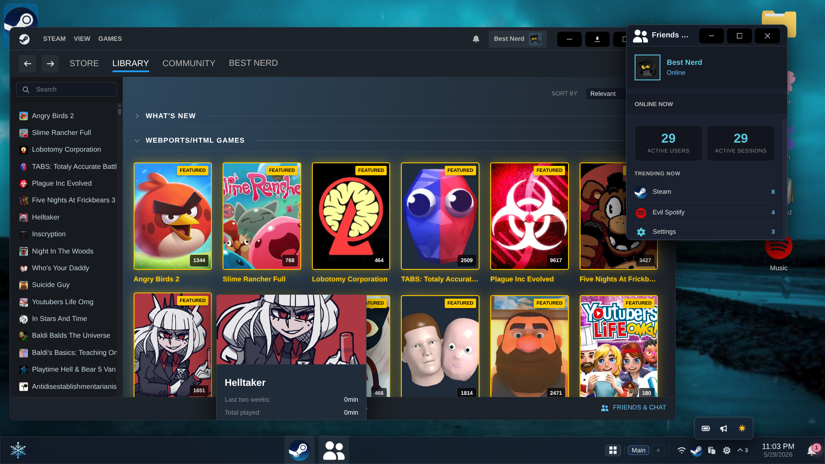Open the workspace grid overview button
Image resolution: width=825 pixels, height=464 pixels.
click(613, 450)
